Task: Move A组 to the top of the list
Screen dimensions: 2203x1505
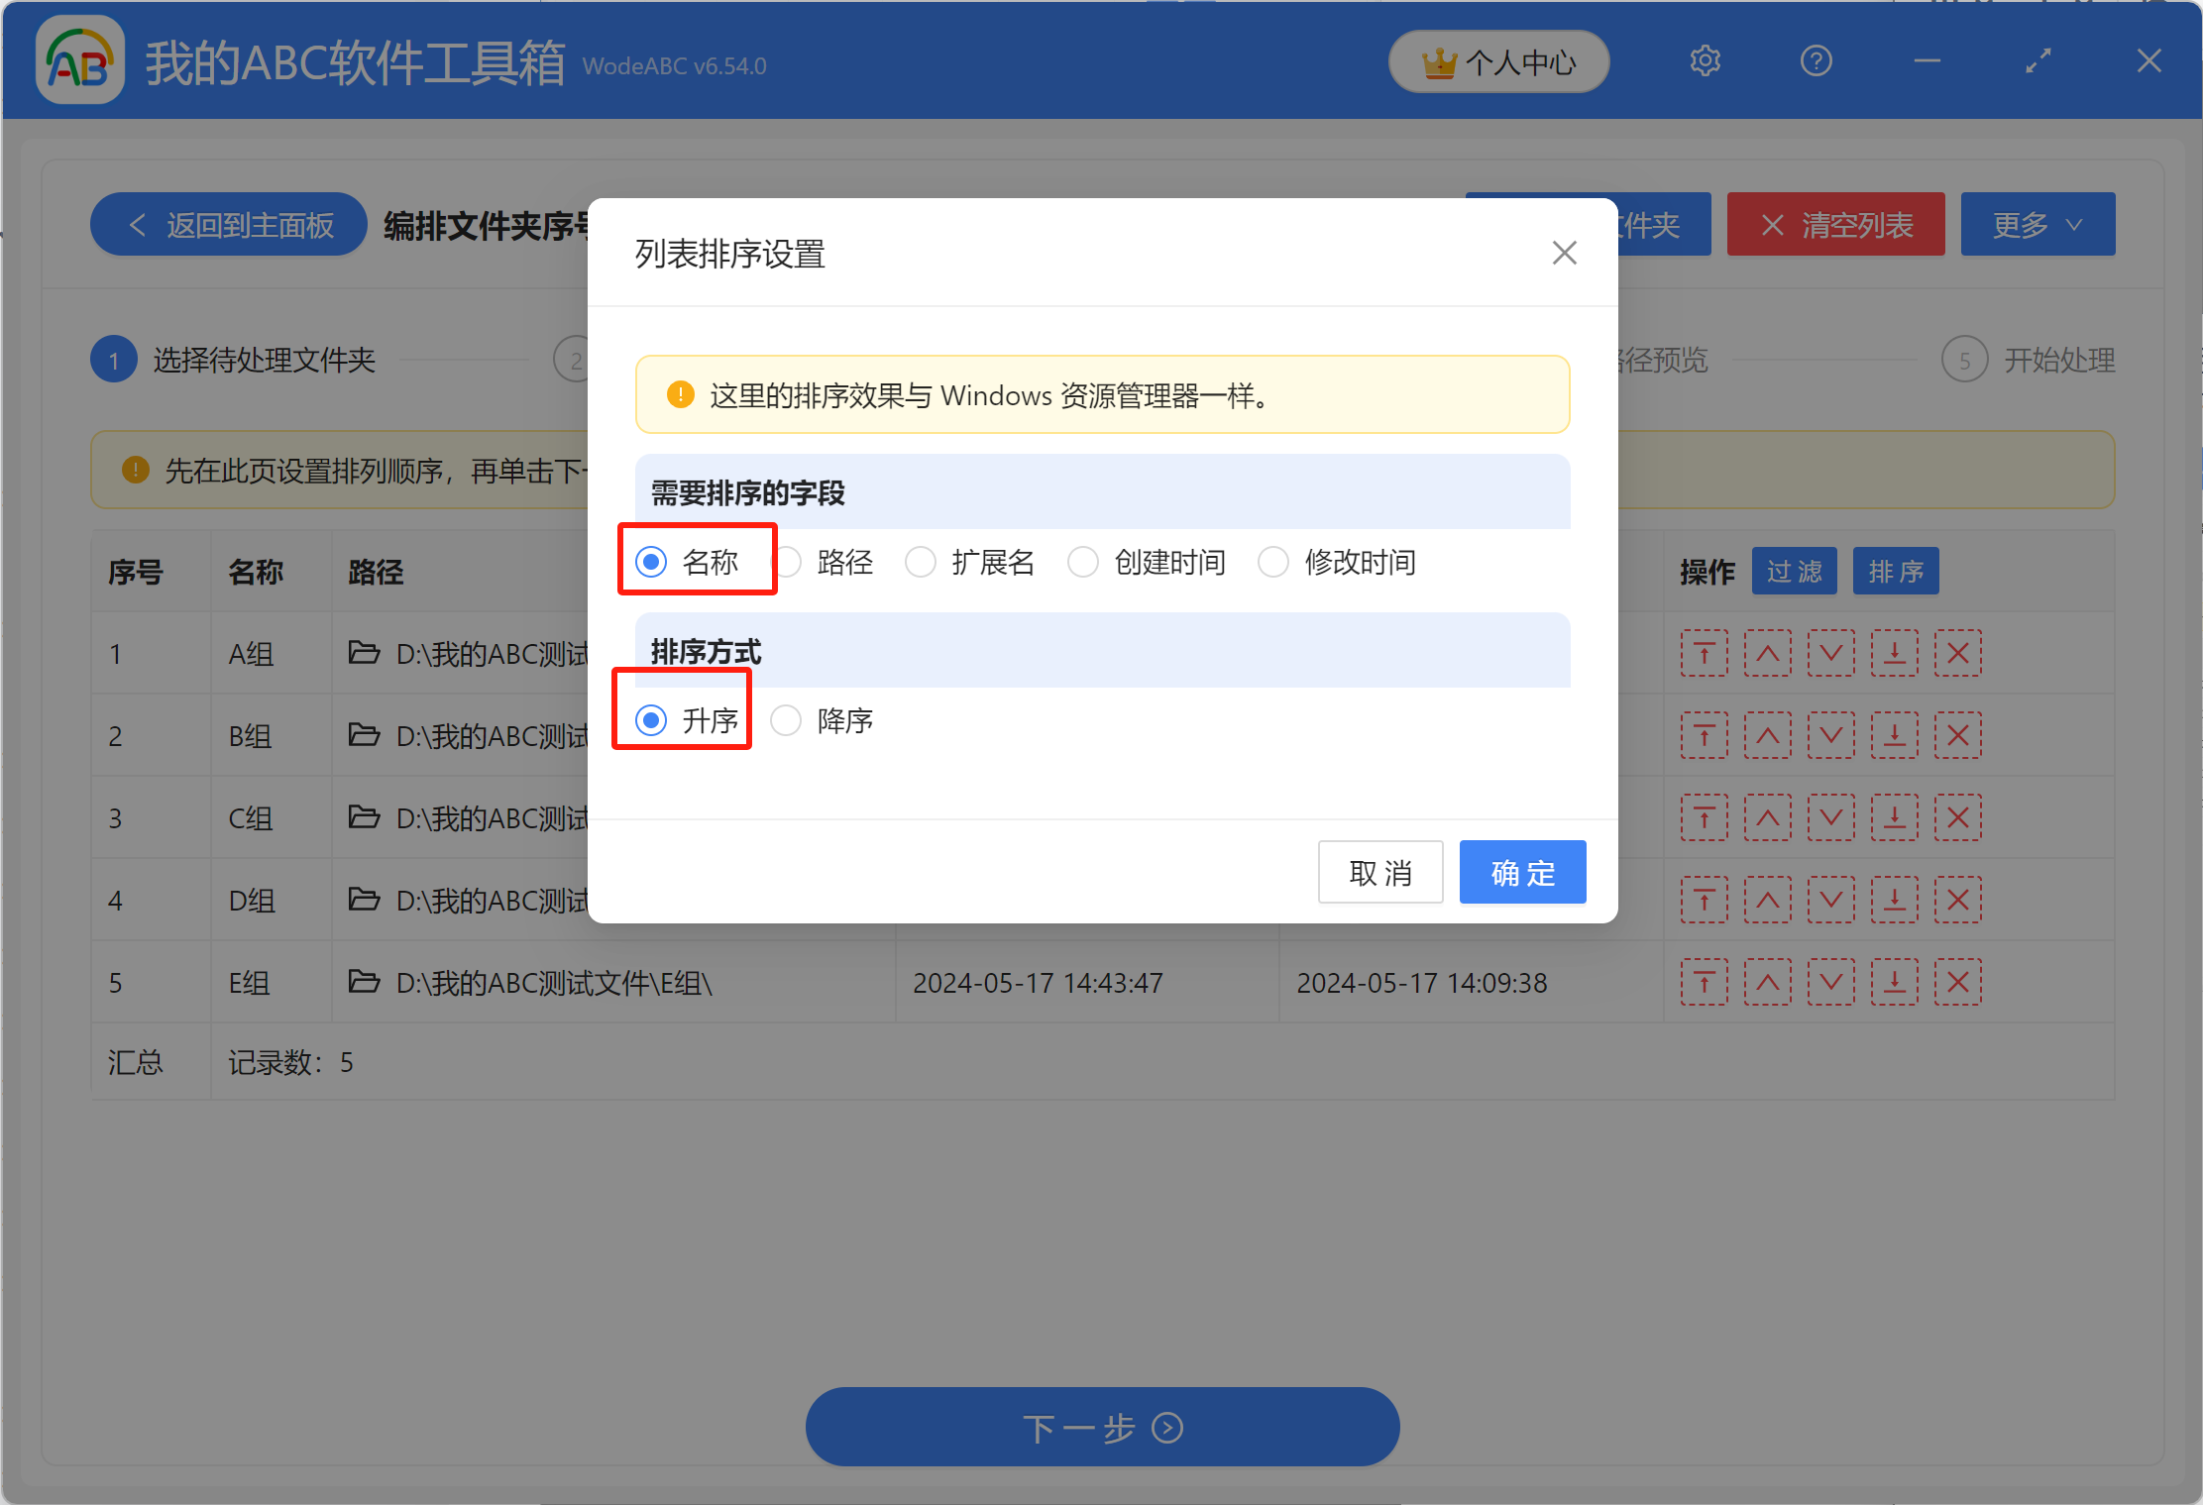Action: pyautogui.click(x=1704, y=653)
